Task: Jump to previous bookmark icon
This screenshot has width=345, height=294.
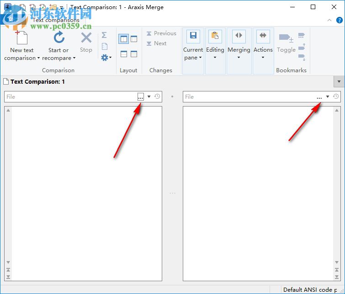Action: pyautogui.click(x=302, y=47)
